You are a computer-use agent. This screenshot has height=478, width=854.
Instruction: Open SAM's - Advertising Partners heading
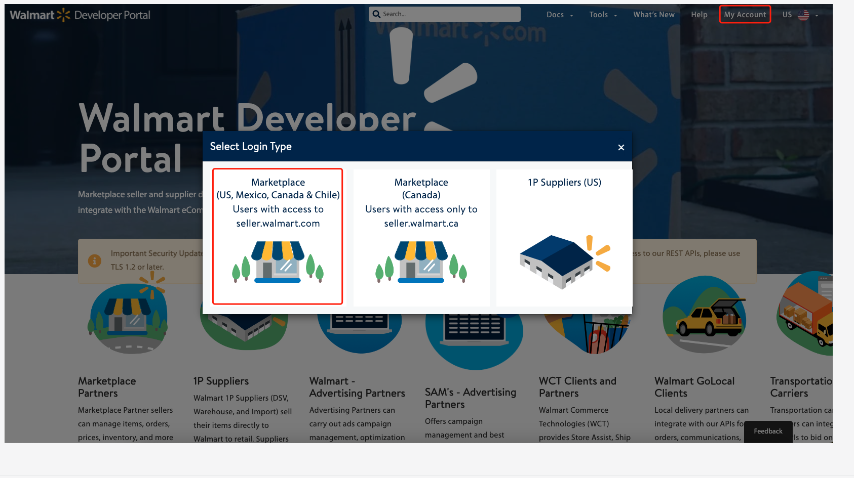pos(471,398)
